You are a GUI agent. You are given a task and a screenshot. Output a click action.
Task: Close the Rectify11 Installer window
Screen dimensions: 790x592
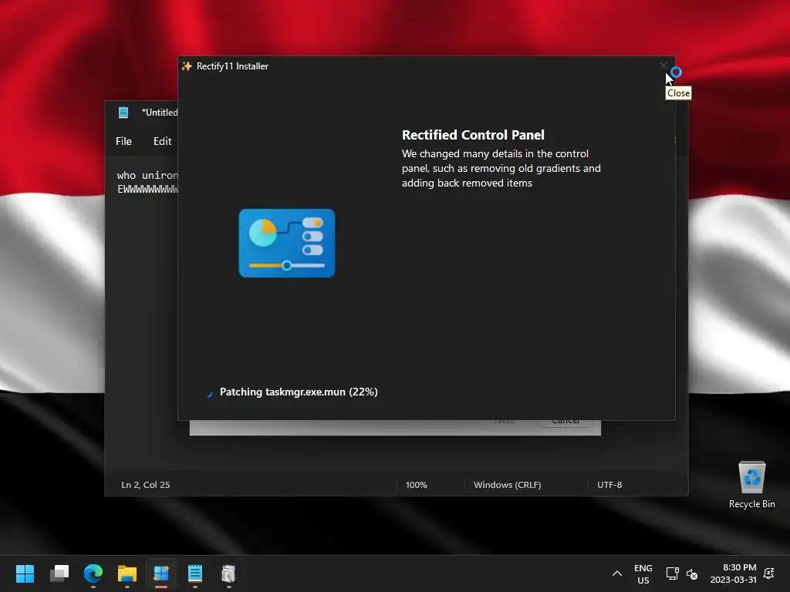pyautogui.click(x=663, y=66)
